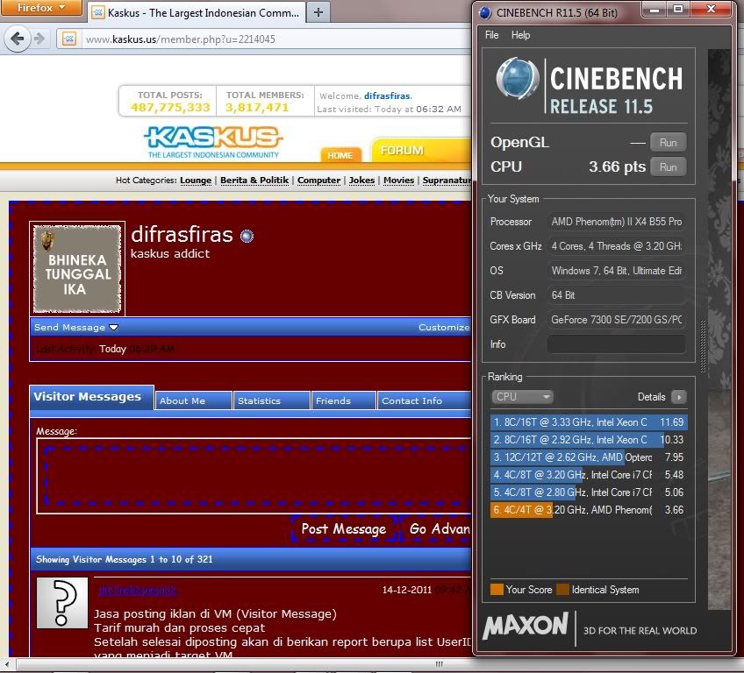Click the 'kaskus addict' user title

tap(170, 253)
